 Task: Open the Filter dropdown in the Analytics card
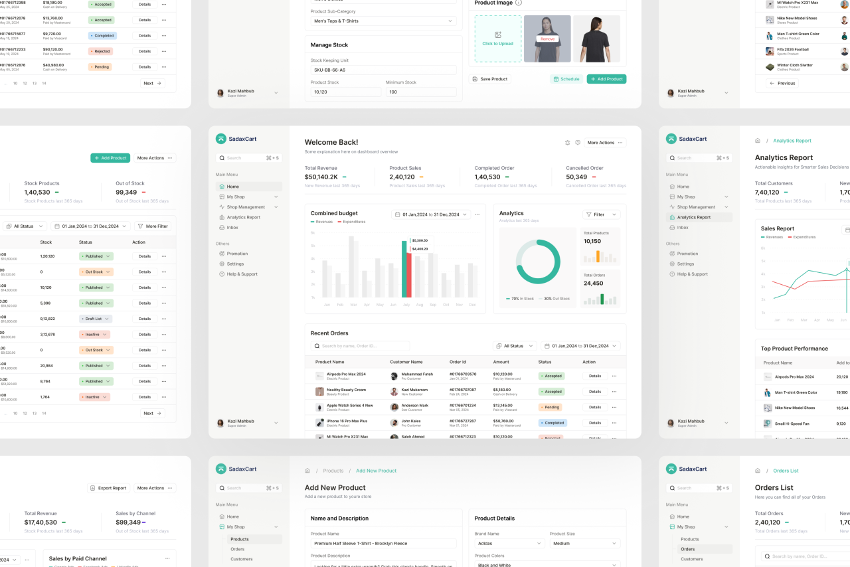[601, 214]
